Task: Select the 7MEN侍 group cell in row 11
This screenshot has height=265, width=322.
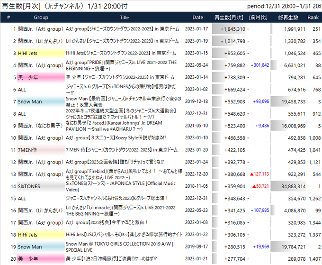Action: 41,150
